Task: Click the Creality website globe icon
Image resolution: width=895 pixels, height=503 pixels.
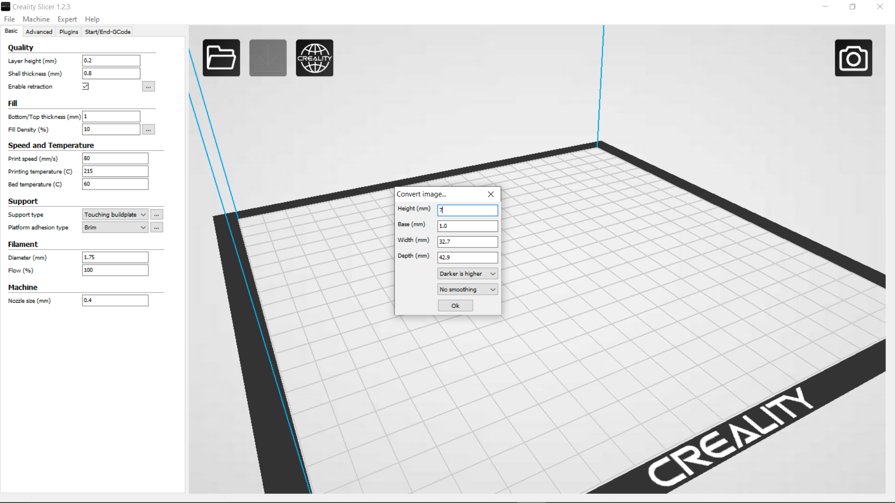Action: click(315, 57)
